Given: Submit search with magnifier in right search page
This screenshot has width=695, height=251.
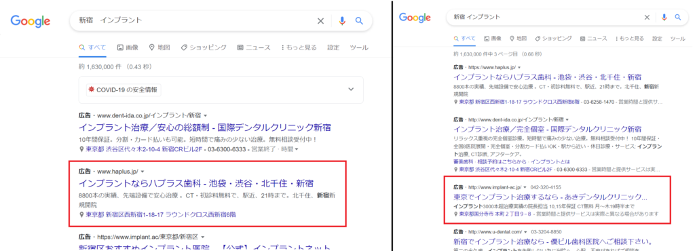Looking at the screenshot, I should pyautogui.click(x=678, y=17).
